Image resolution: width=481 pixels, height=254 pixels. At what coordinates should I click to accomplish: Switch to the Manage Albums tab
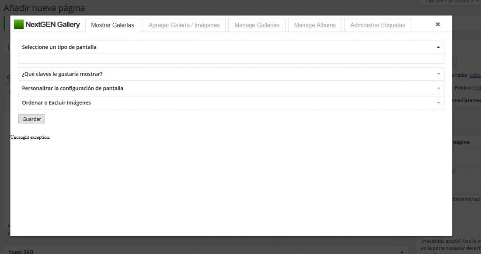point(315,25)
